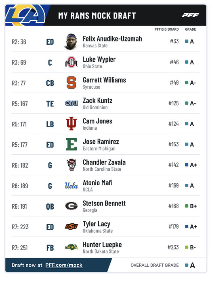
Task: Select the Stetson Bennett player name
Action: coord(104,203)
